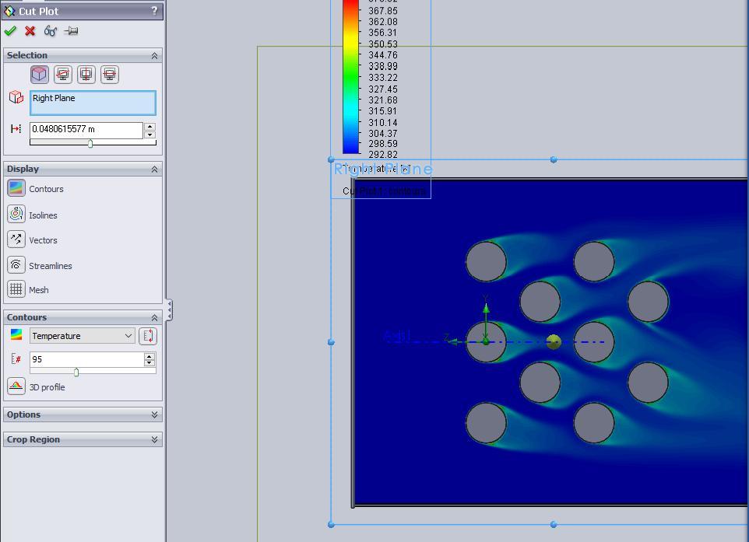Collapse the Selection section

tap(154, 56)
